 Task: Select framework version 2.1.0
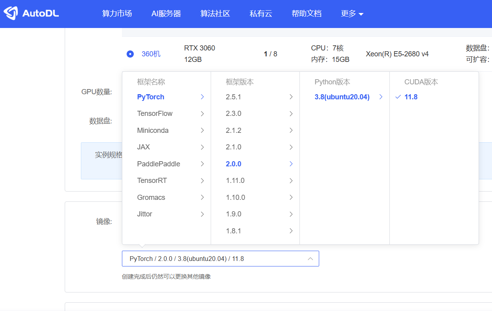(233, 147)
